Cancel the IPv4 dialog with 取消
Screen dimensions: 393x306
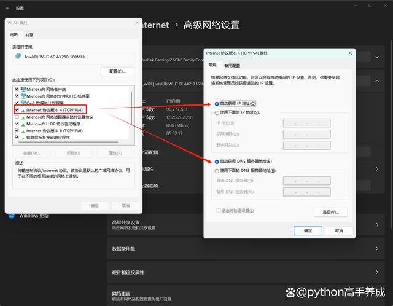pos(339,231)
